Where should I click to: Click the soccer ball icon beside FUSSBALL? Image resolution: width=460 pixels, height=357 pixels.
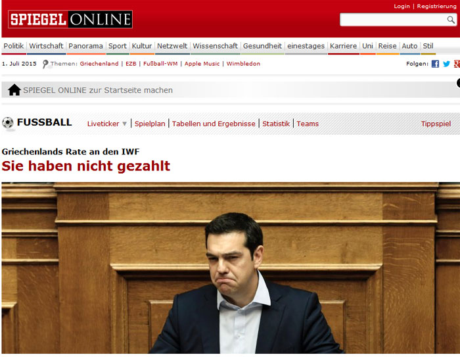[x=8, y=123]
